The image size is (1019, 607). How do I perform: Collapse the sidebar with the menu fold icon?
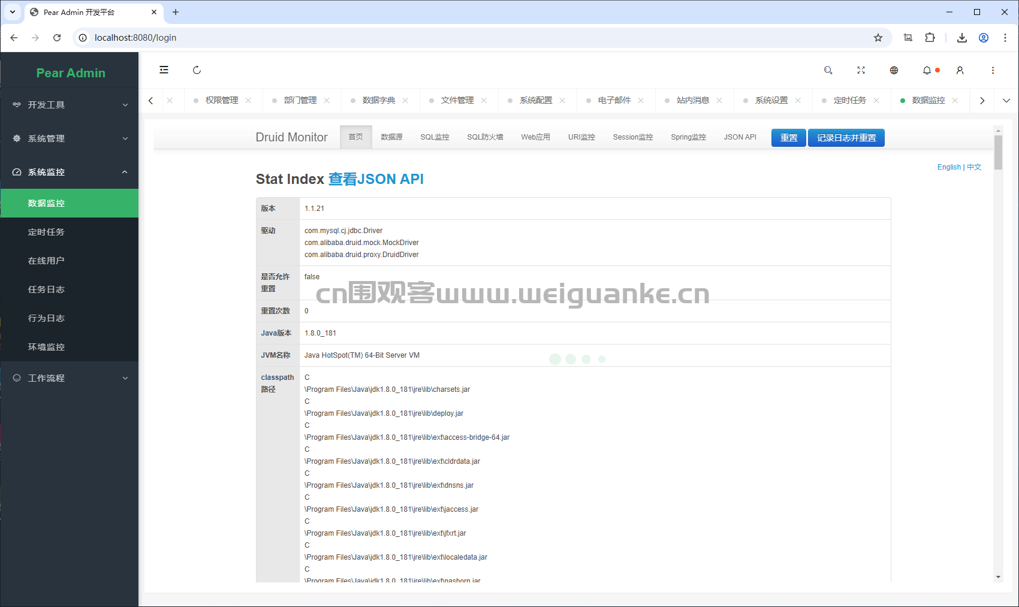(x=164, y=70)
